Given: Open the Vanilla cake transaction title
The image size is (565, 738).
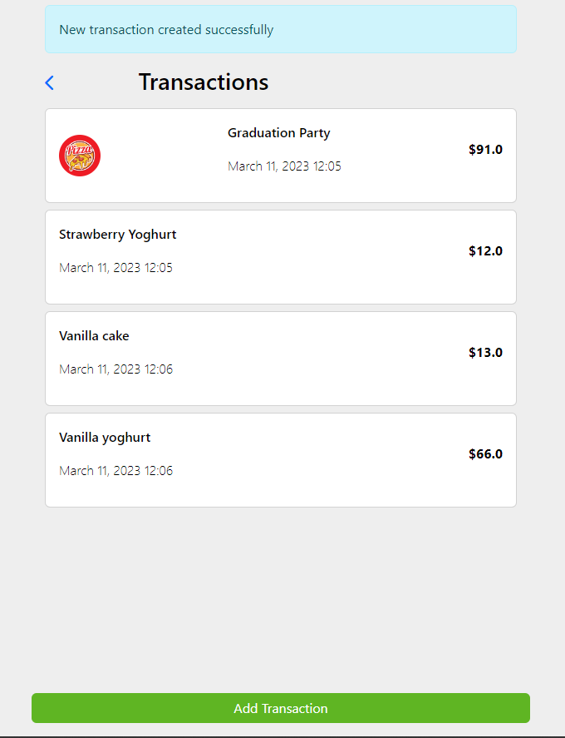Looking at the screenshot, I should coord(94,336).
